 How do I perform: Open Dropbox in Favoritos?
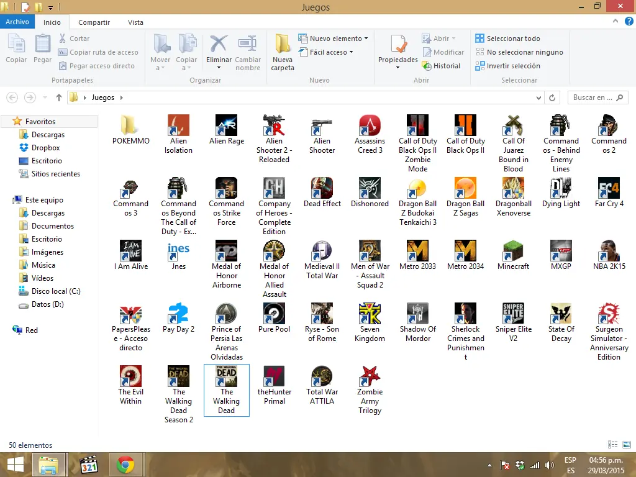coord(39,148)
